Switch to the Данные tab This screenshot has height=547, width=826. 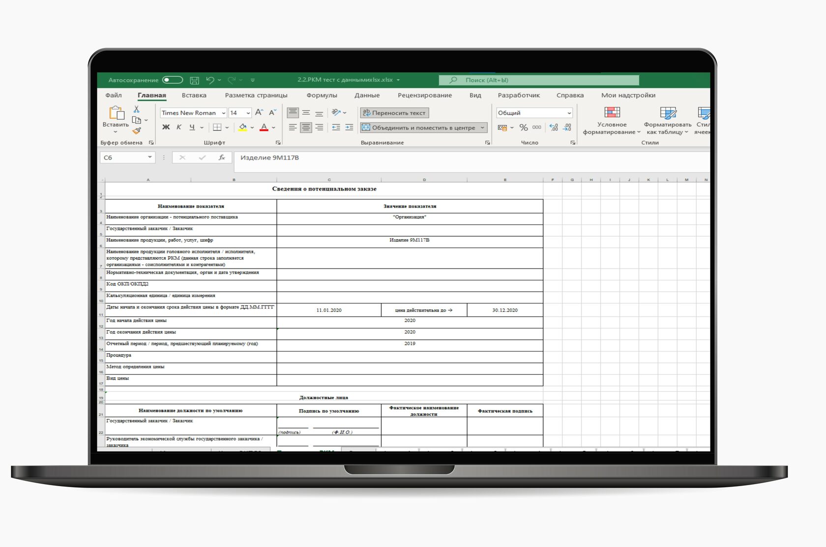pos(367,95)
